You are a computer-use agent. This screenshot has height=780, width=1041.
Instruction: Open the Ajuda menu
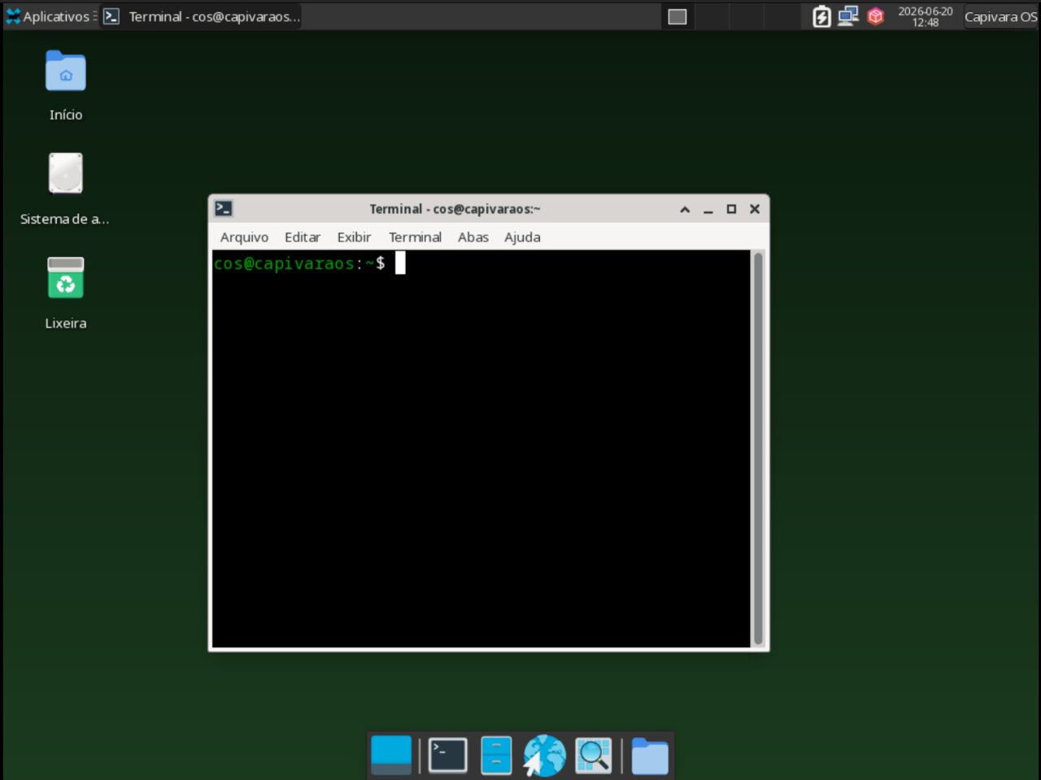(x=522, y=237)
